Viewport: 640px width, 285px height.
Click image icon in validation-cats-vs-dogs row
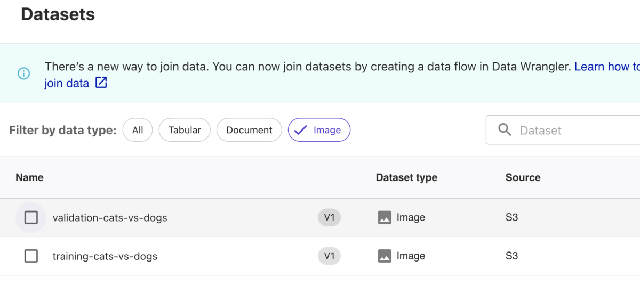coord(385,217)
